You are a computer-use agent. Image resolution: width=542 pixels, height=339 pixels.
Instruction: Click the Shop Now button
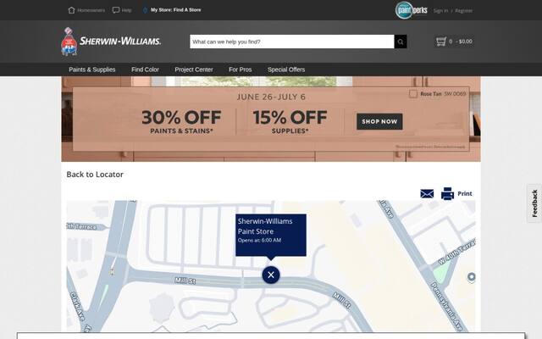point(379,121)
